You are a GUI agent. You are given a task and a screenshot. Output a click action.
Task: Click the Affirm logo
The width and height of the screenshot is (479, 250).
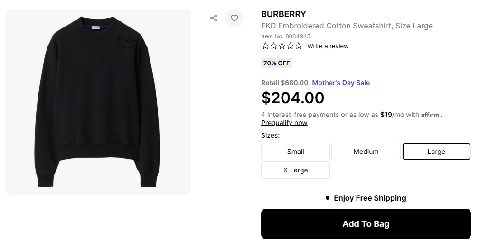(430, 115)
